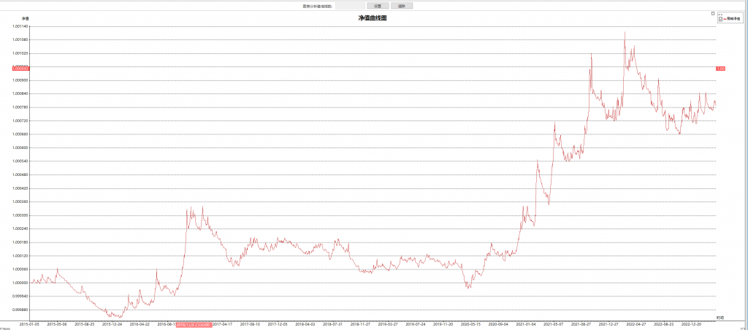Click the red crosshair date label on X-axis
Image resolution: width=748 pixels, height=330 pixels.
pyautogui.click(x=194, y=323)
